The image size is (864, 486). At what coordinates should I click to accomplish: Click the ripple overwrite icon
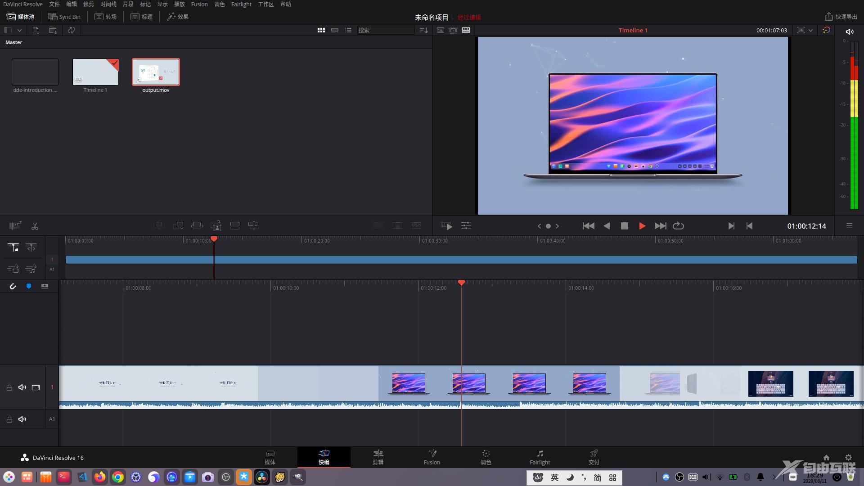197,225
